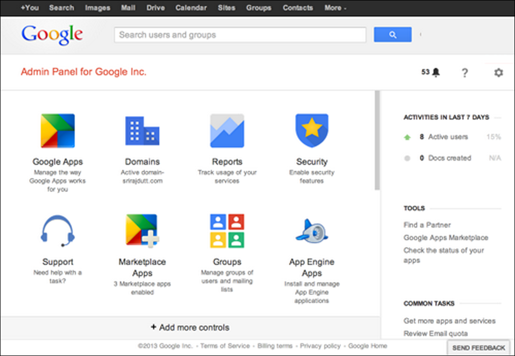
Task: Open the Google Apps Marketplace link
Action: tap(445, 238)
